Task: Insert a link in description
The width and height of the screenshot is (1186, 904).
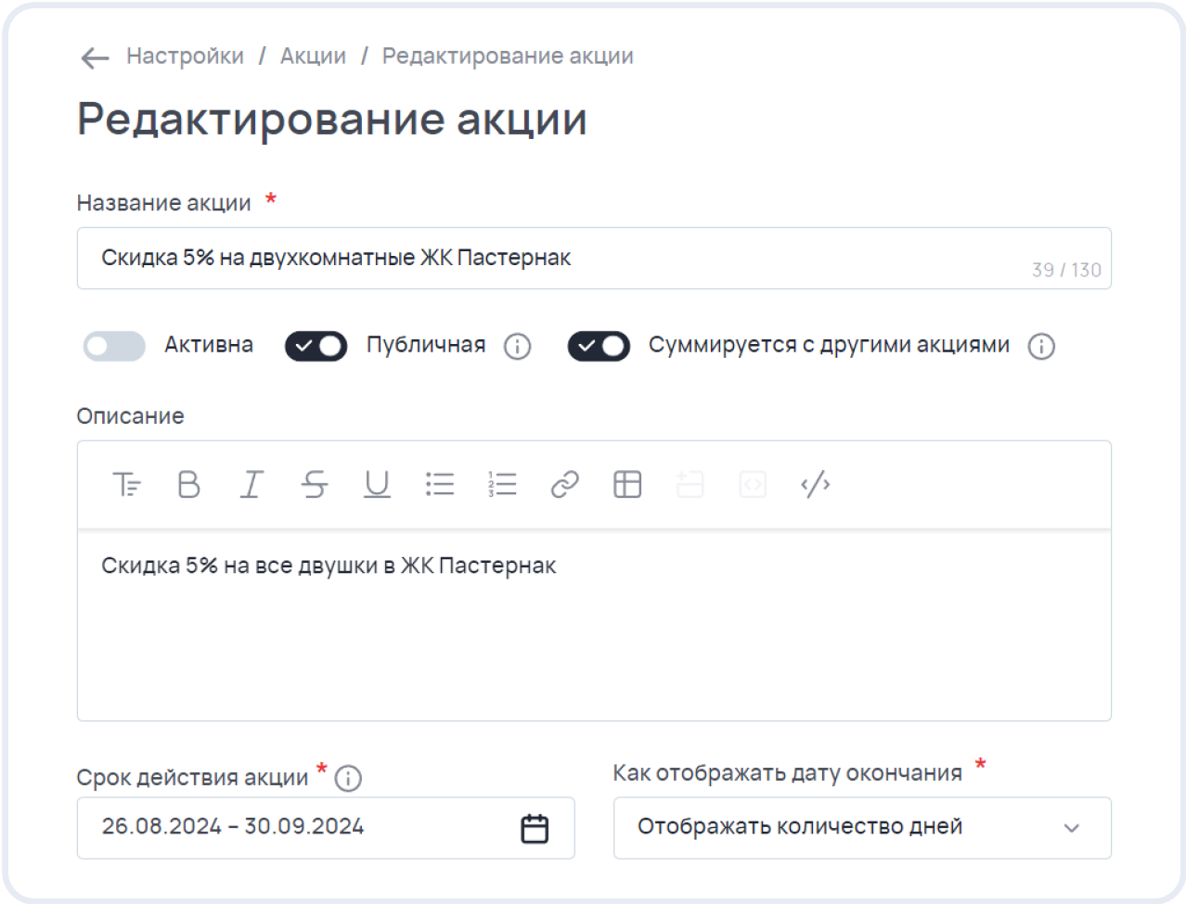Action: [564, 485]
